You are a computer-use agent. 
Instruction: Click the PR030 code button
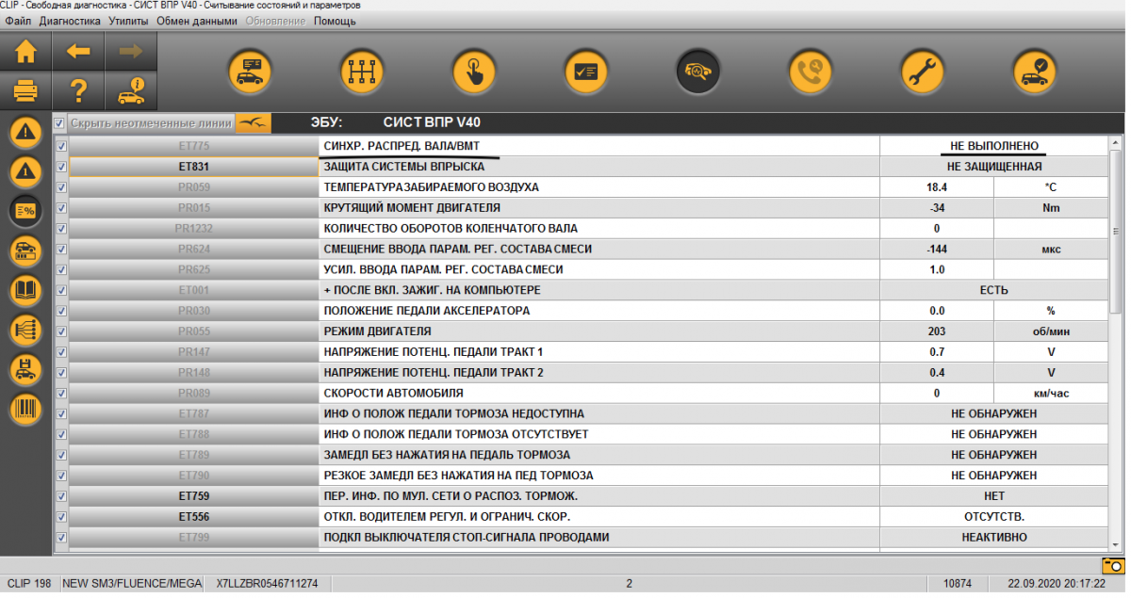pos(193,311)
